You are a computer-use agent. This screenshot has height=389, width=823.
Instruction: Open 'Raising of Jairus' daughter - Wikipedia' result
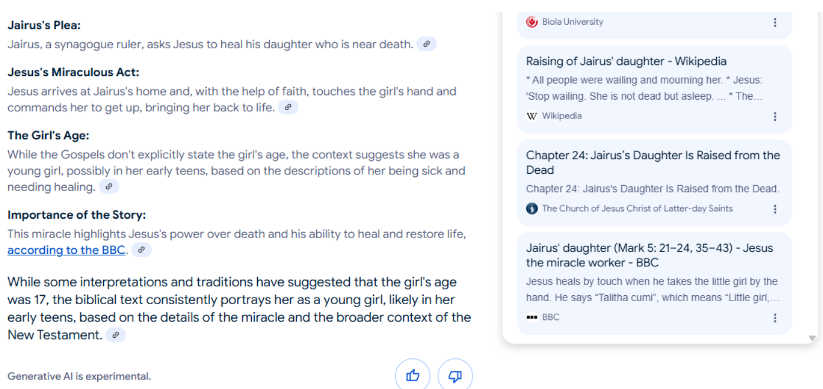point(626,61)
